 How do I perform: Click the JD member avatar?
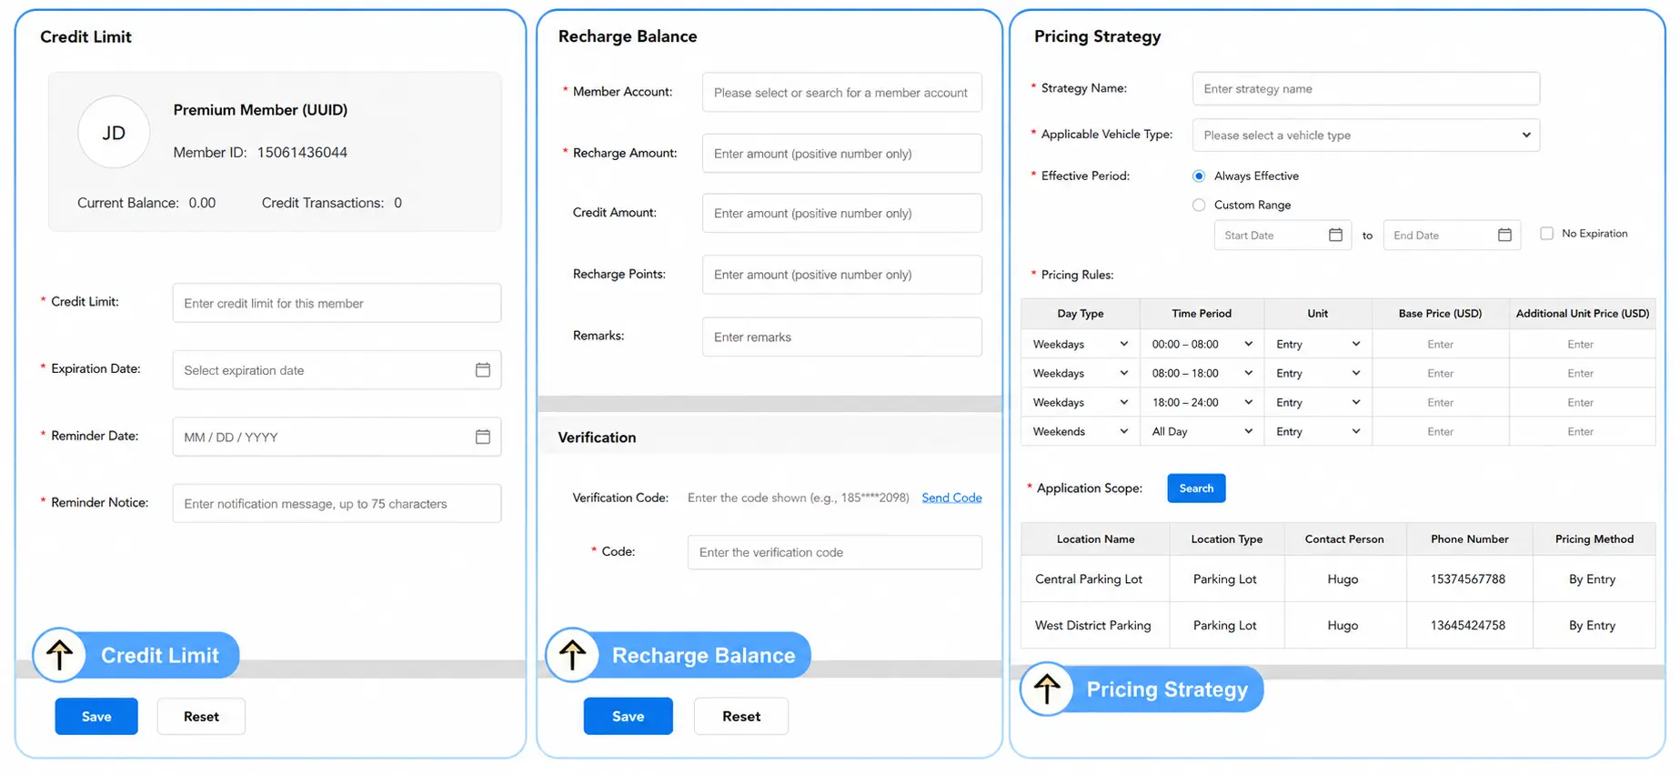pos(114,133)
